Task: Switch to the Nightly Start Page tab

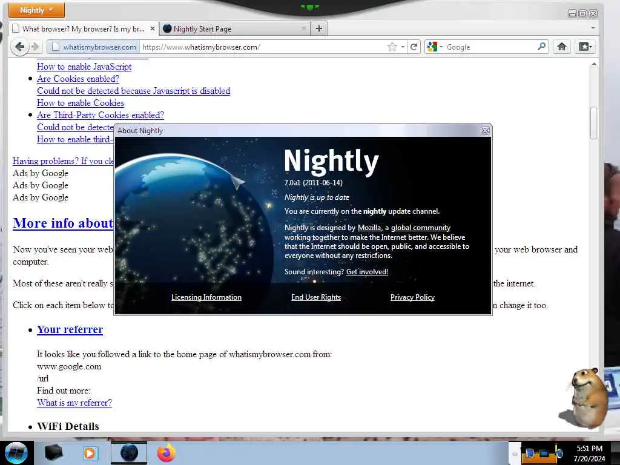Action: [x=234, y=29]
